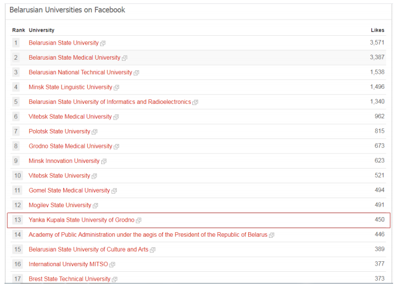Open the Informatics and Radioelectronics university link
Viewport: 397px width, 288px height.
click(x=110, y=102)
